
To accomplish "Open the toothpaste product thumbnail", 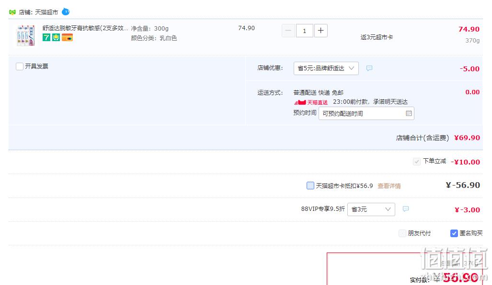I will tap(26, 35).
